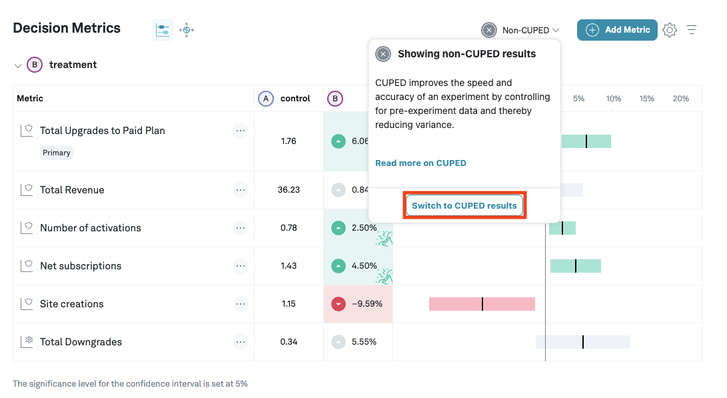Open options menu for Total Upgrades to Paid Plan
The height and width of the screenshot is (398, 727).
(x=240, y=131)
